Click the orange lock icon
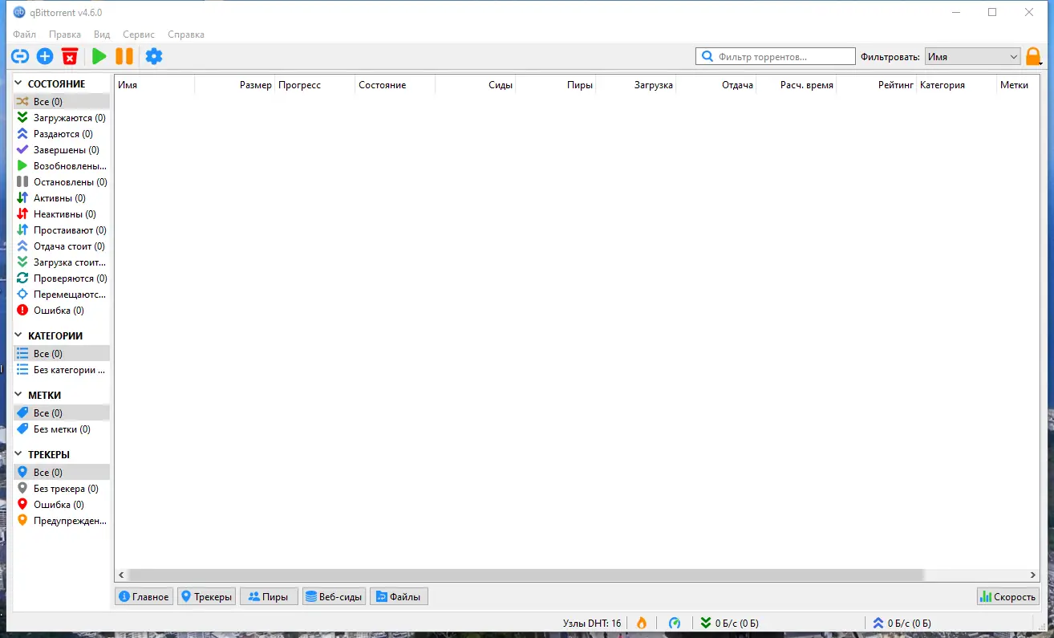1054x638 pixels. 1033,56
